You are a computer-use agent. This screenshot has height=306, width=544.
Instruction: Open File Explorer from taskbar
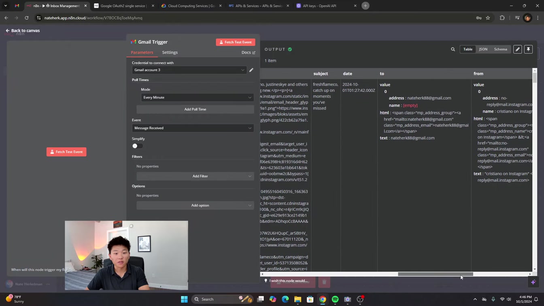(297, 299)
